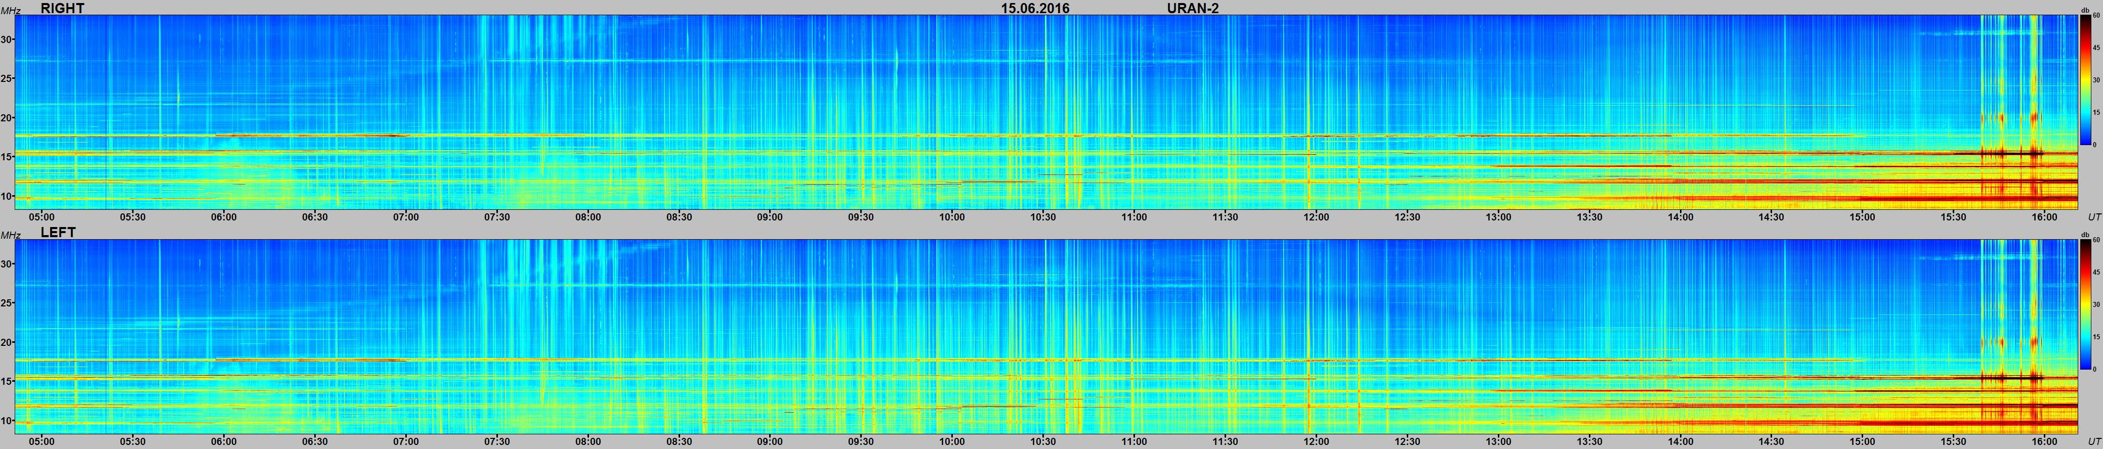
Task: Click the 15:30 tick under the LEFT panel
Action: click(x=1954, y=441)
